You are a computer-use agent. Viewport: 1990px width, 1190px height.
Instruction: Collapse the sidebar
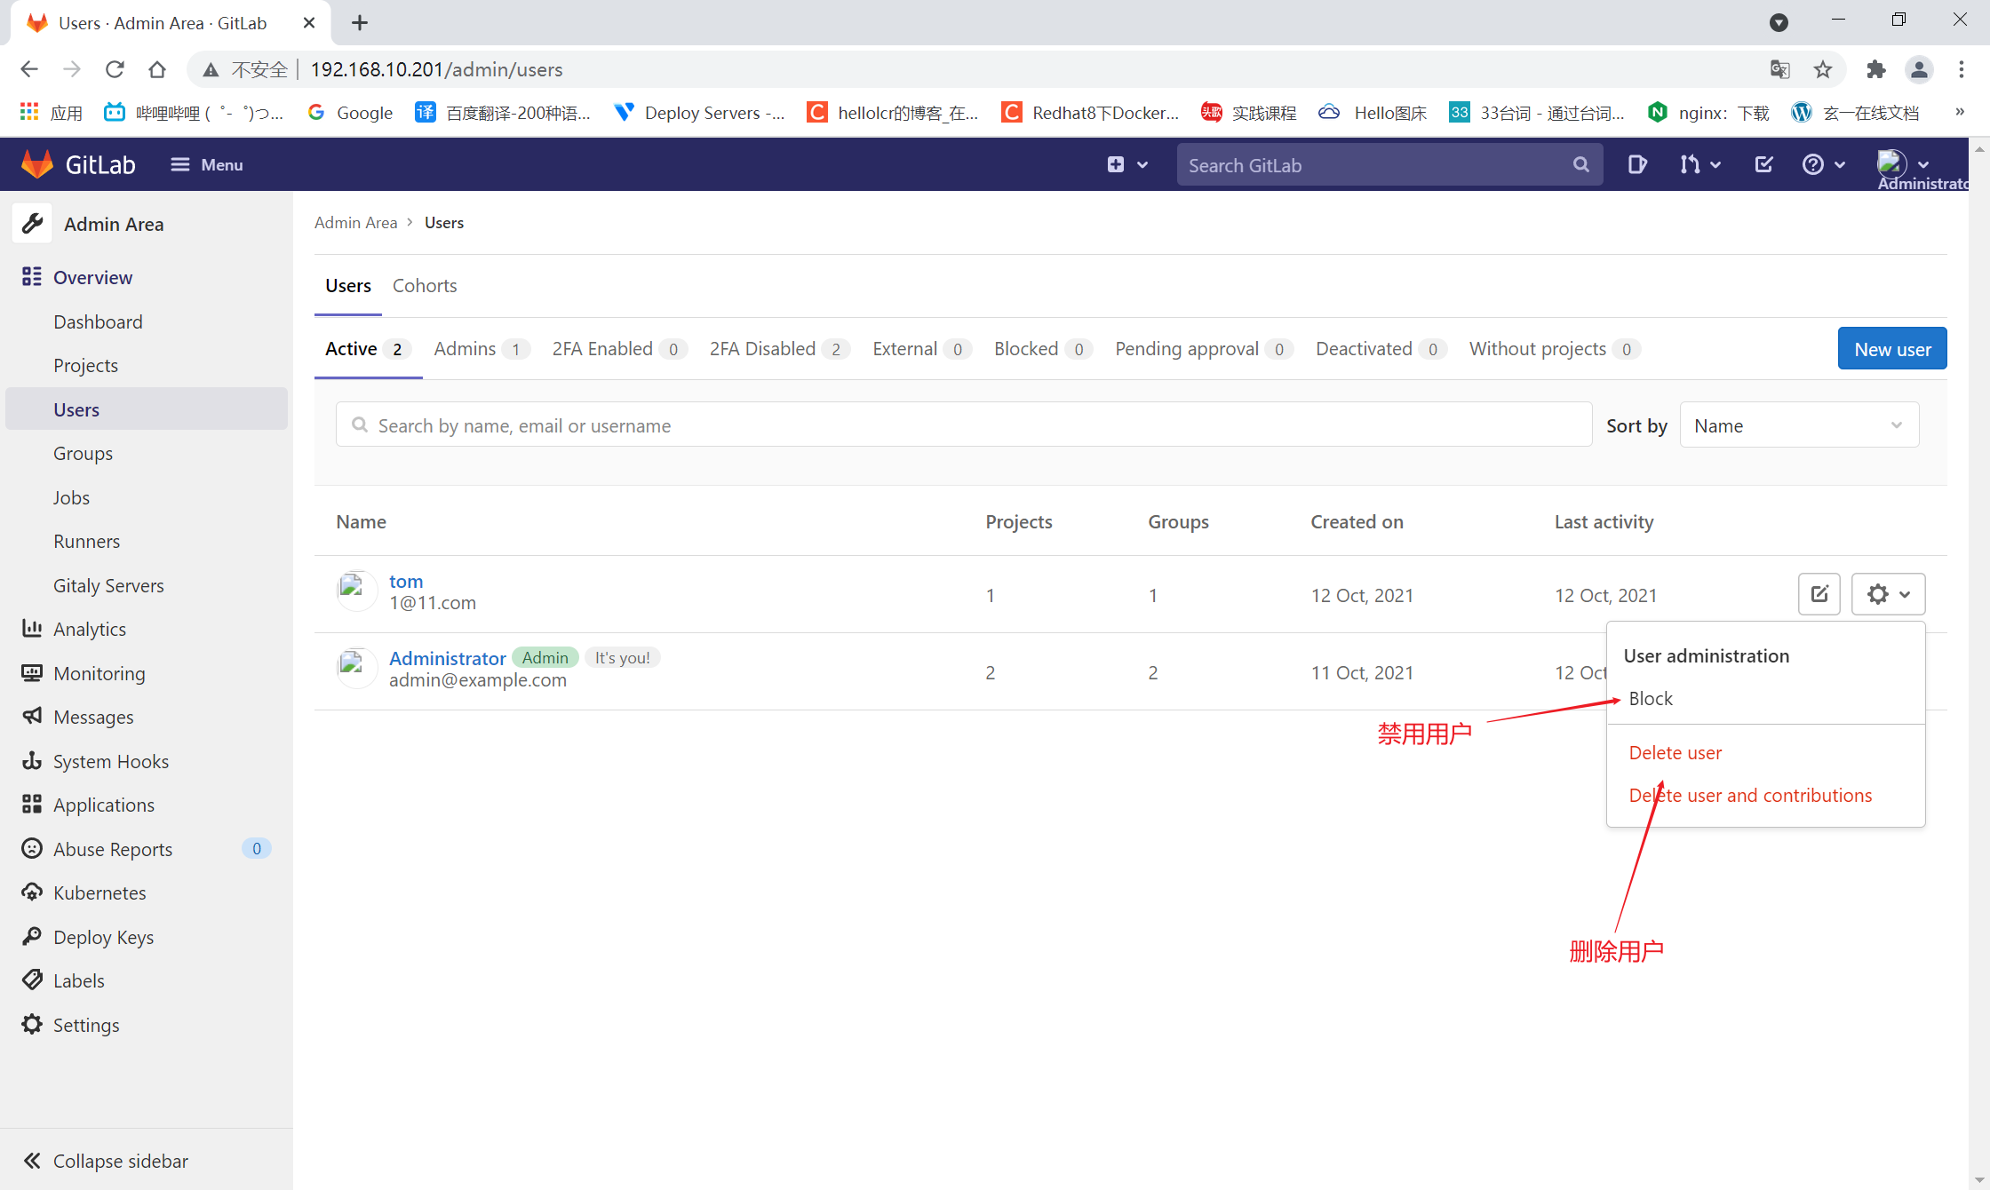(x=105, y=1161)
